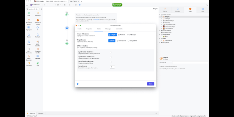The image size is (234, 117).
Task: Click the Start node on the canvas
Action: pos(67,15)
